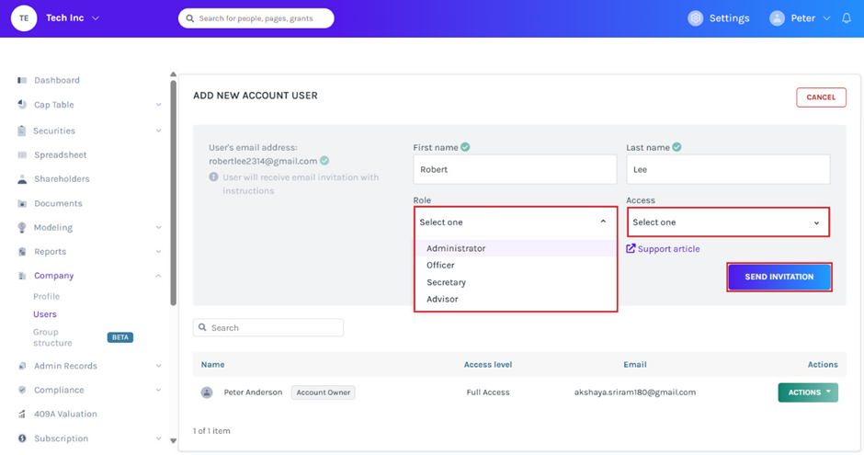Click the Company building icon

click(x=22, y=276)
